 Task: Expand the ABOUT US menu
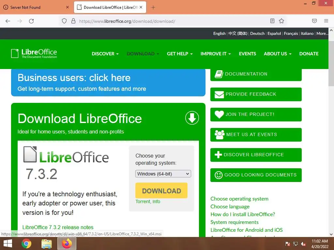tap(278, 54)
